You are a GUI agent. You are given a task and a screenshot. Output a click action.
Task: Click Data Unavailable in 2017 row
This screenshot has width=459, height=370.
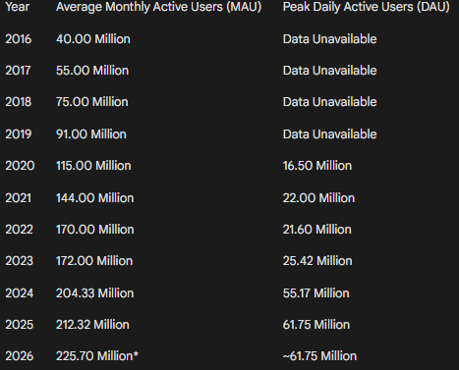pyautogui.click(x=330, y=71)
